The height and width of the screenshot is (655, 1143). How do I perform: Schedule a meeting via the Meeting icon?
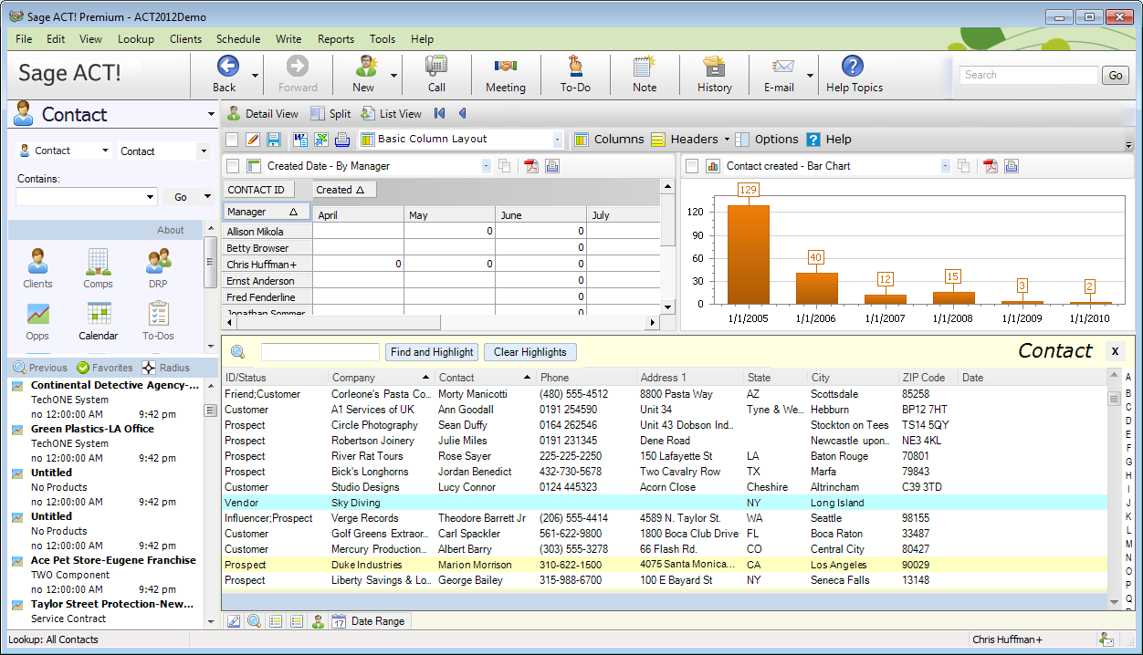point(506,67)
